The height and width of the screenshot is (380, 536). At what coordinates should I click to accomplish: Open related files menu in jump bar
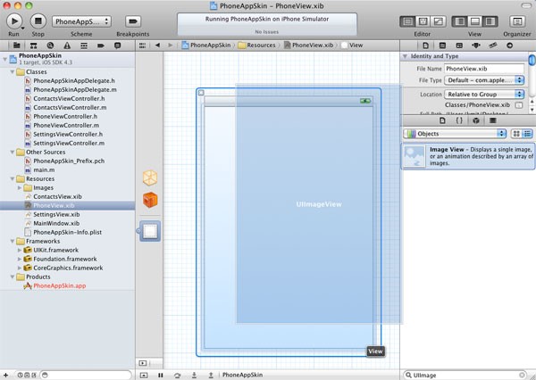pos(143,45)
